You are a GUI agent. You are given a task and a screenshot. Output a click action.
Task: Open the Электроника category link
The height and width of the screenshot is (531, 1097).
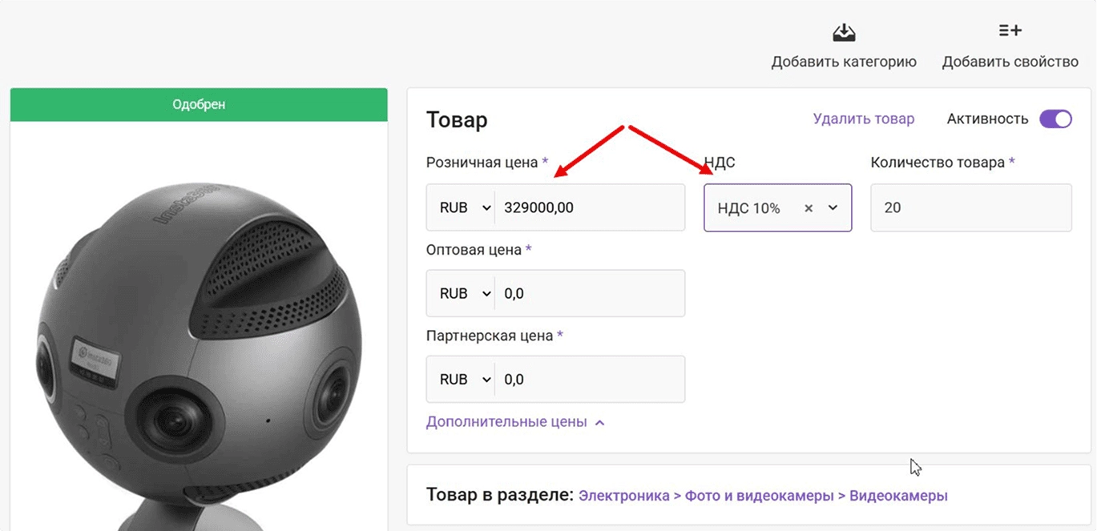click(x=623, y=495)
